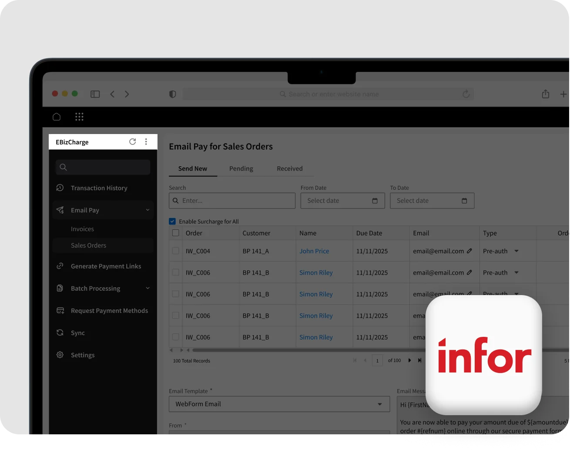Image resolution: width=570 pixels, height=450 pixels.
Task: Open Pre-auth type dropdown for John Price
Action: [516, 251]
